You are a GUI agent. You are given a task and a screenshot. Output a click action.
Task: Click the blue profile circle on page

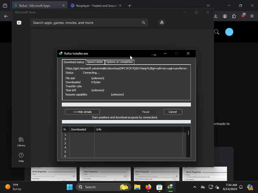click(x=229, y=32)
